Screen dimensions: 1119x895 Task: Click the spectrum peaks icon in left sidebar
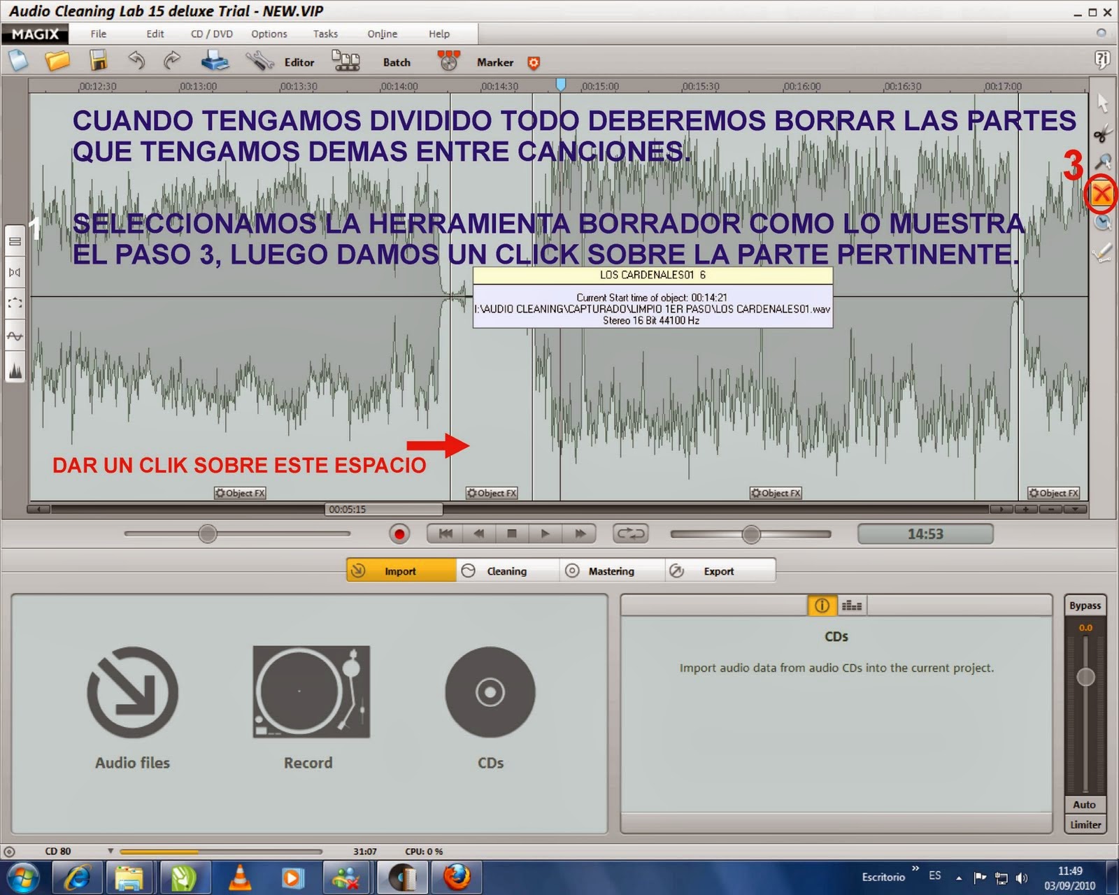click(x=15, y=368)
